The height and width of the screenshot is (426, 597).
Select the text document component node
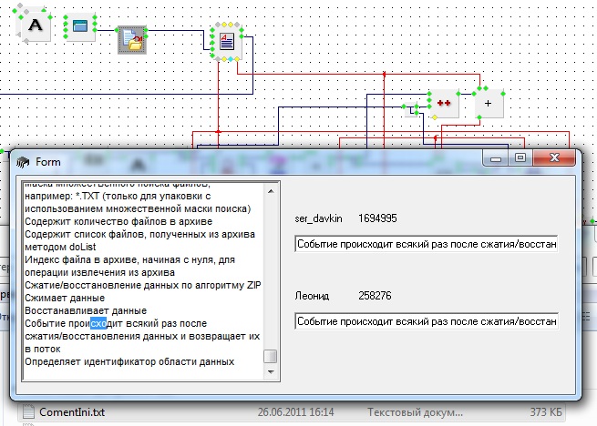point(226,40)
